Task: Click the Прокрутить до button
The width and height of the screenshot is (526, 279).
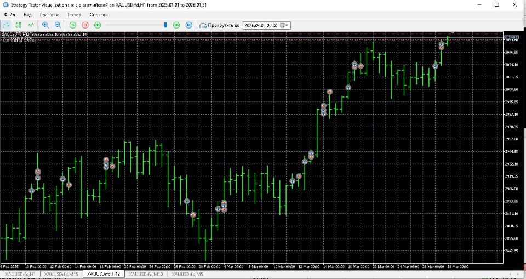Action: [x=219, y=25]
